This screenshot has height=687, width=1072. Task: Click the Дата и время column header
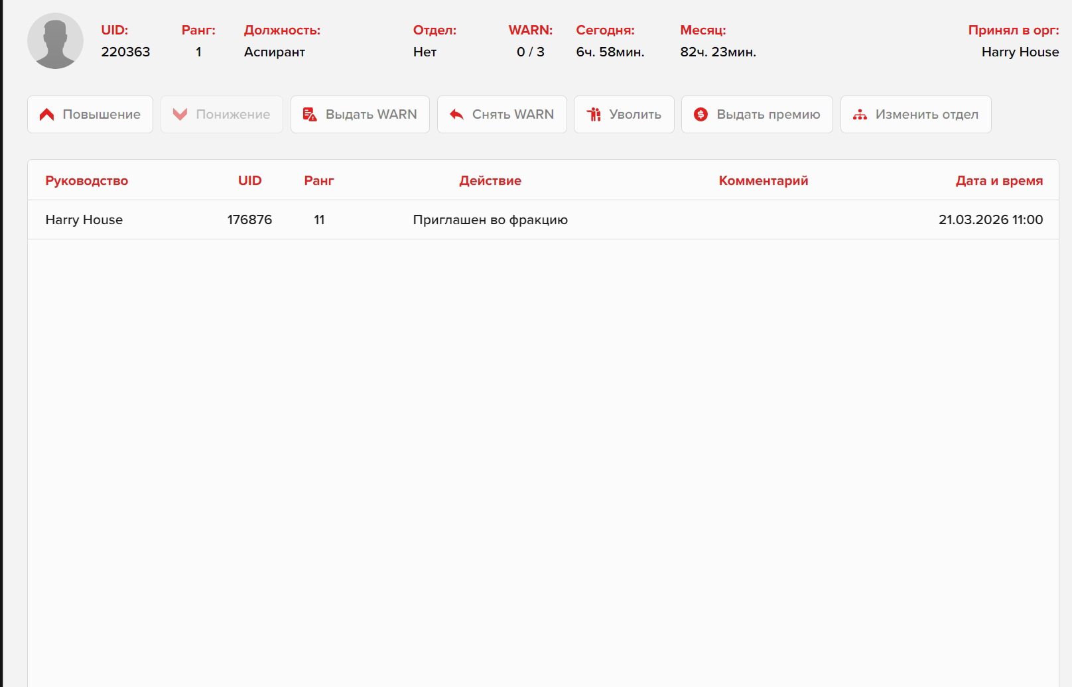click(999, 180)
